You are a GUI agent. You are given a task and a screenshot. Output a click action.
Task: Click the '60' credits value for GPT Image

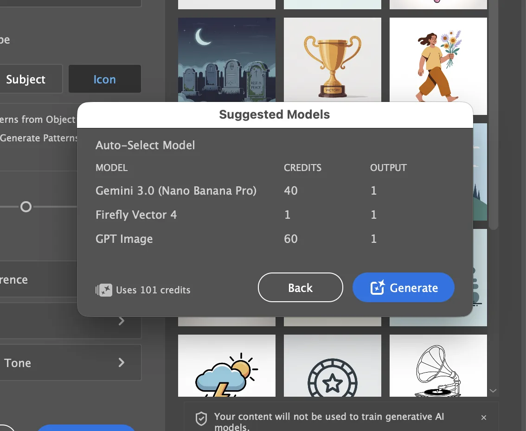tap(290, 239)
